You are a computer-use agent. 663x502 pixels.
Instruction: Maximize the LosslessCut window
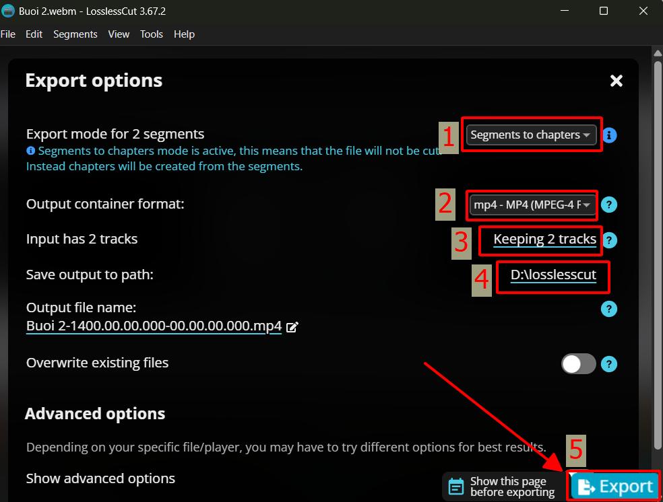coord(604,11)
